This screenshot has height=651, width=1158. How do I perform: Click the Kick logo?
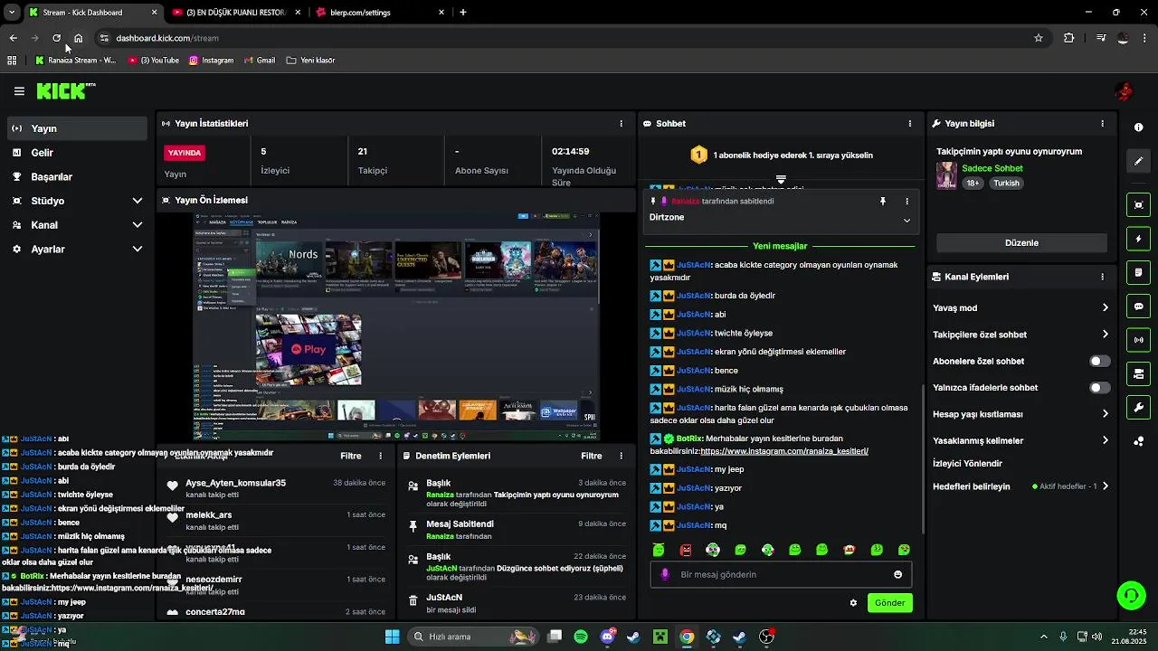(x=65, y=90)
